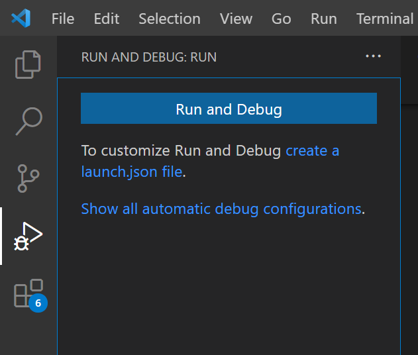The width and height of the screenshot is (418, 355).
Task: Select the Run and Debug bug icon
Action: [x=28, y=236]
